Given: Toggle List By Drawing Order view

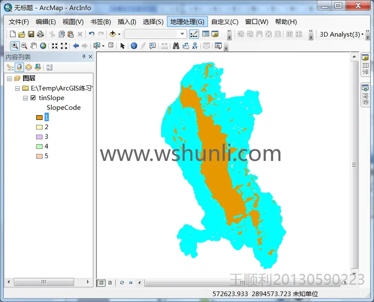Looking at the screenshot, I should click(10, 67).
